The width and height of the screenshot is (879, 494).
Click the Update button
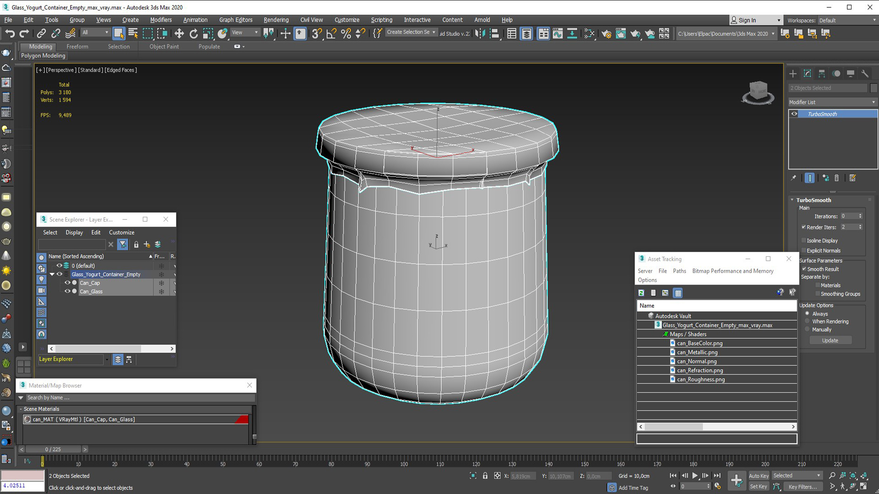(830, 340)
